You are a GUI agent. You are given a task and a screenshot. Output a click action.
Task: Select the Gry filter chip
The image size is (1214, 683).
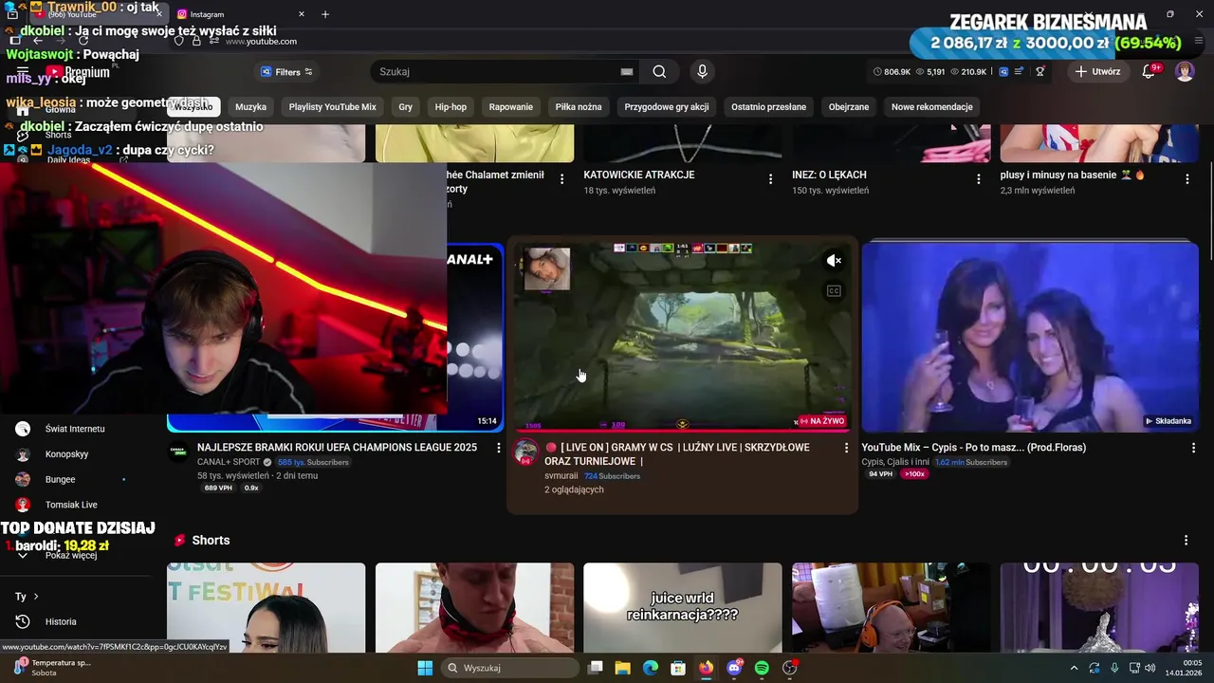(x=405, y=107)
